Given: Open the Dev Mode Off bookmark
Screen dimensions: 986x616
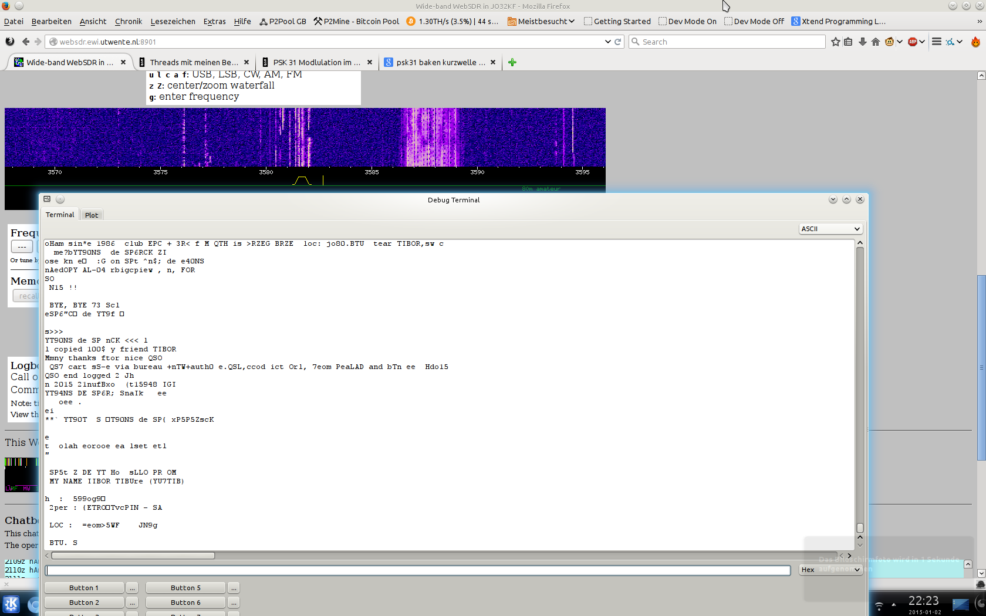Looking at the screenshot, I should pos(754,21).
